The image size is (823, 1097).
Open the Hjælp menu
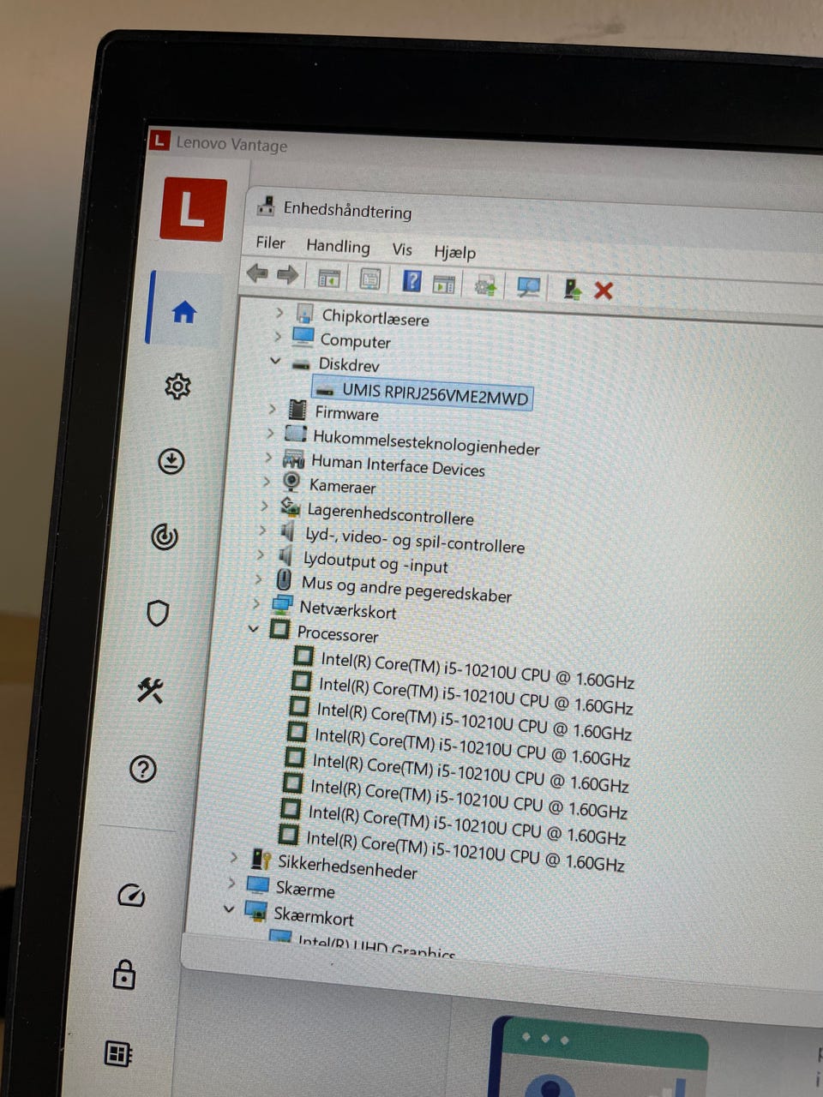coord(454,252)
